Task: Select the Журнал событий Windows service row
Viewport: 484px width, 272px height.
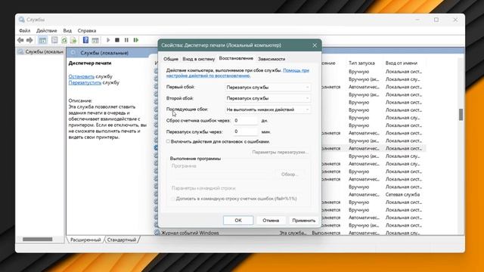Action: 290,233
